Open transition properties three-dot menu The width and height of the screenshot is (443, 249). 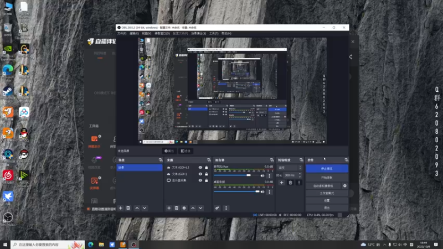coord(299,183)
